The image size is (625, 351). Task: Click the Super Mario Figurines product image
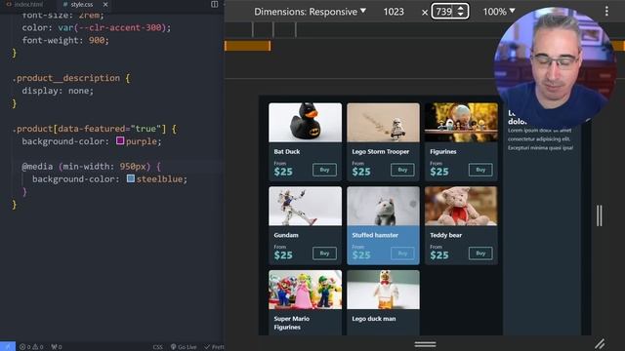point(305,290)
